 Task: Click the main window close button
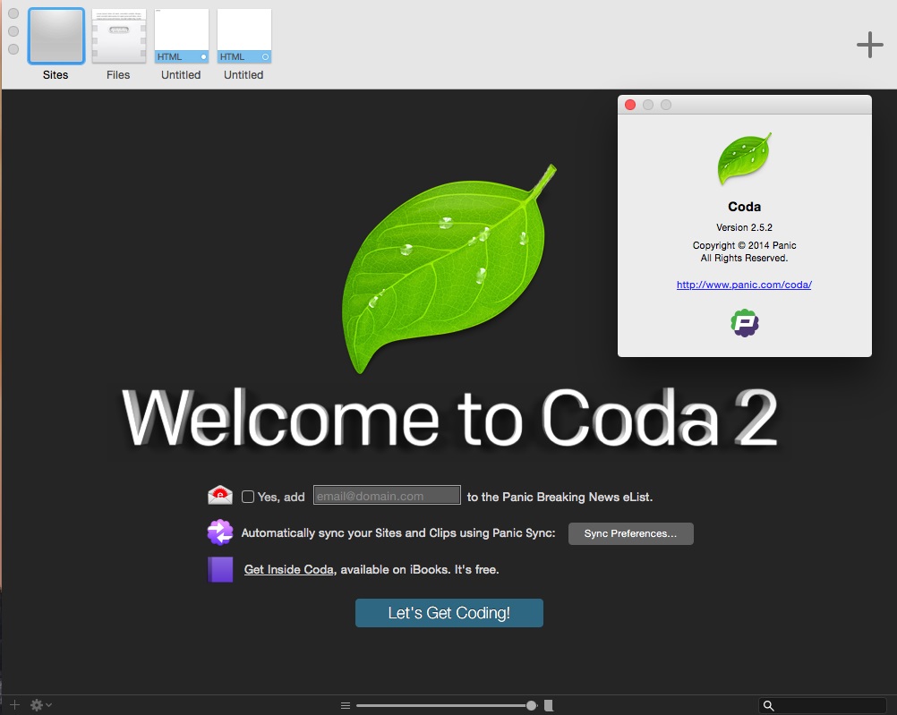[x=13, y=13]
